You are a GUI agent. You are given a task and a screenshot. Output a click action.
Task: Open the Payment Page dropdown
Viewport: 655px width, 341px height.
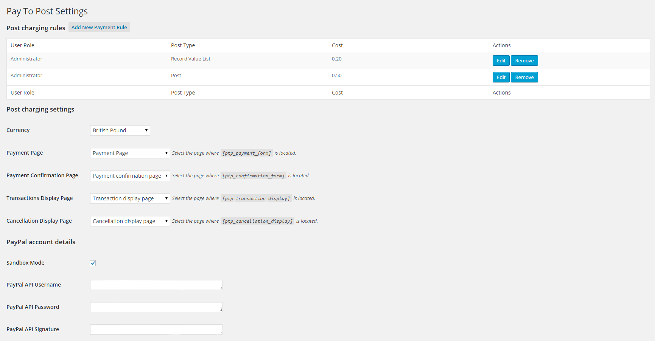[130, 153]
